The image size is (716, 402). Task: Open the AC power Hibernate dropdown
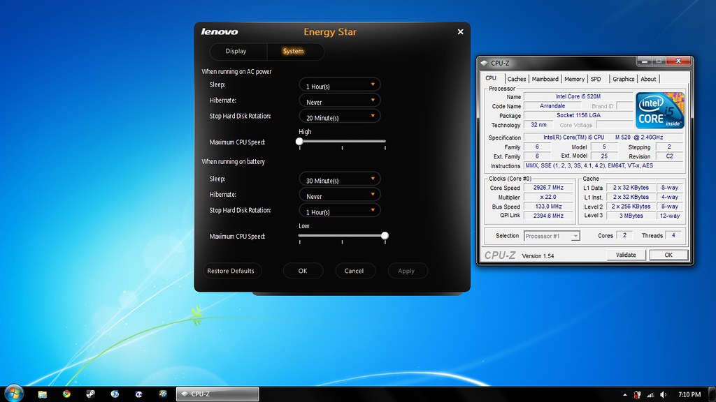(340, 100)
